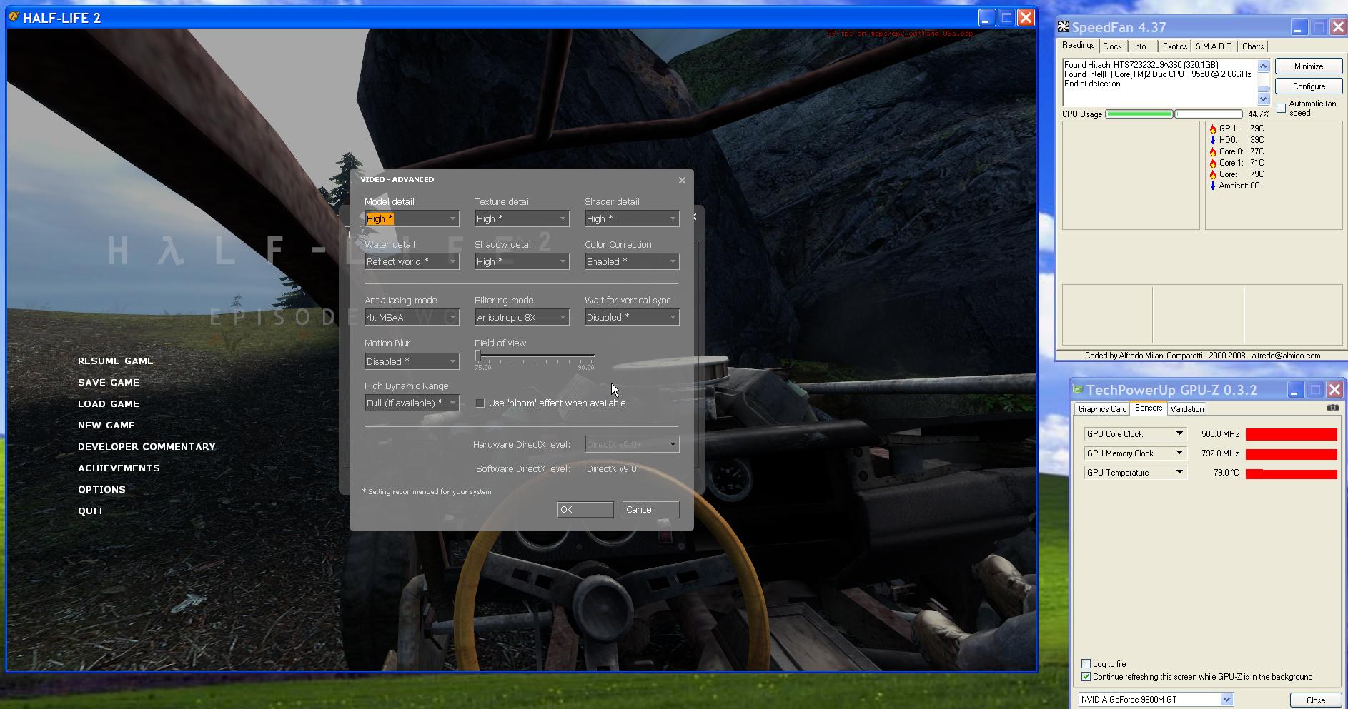The width and height of the screenshot is (1348, 709).
Task: Open the High Dynamic Range dropdown
Action: click(x=412, y=403)
